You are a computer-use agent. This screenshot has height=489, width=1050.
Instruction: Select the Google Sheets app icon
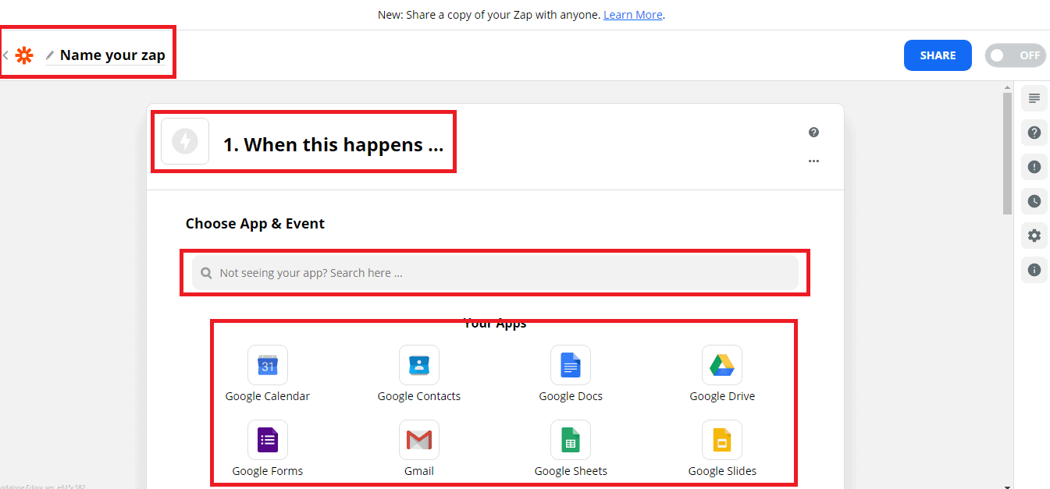[x=571, y=440]
